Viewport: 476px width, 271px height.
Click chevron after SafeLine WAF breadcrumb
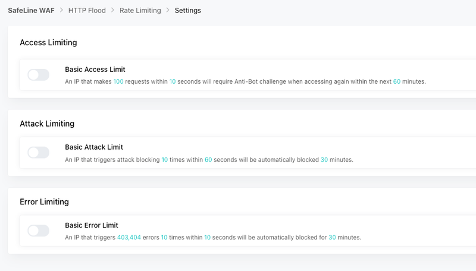click(x=61, y=10)
